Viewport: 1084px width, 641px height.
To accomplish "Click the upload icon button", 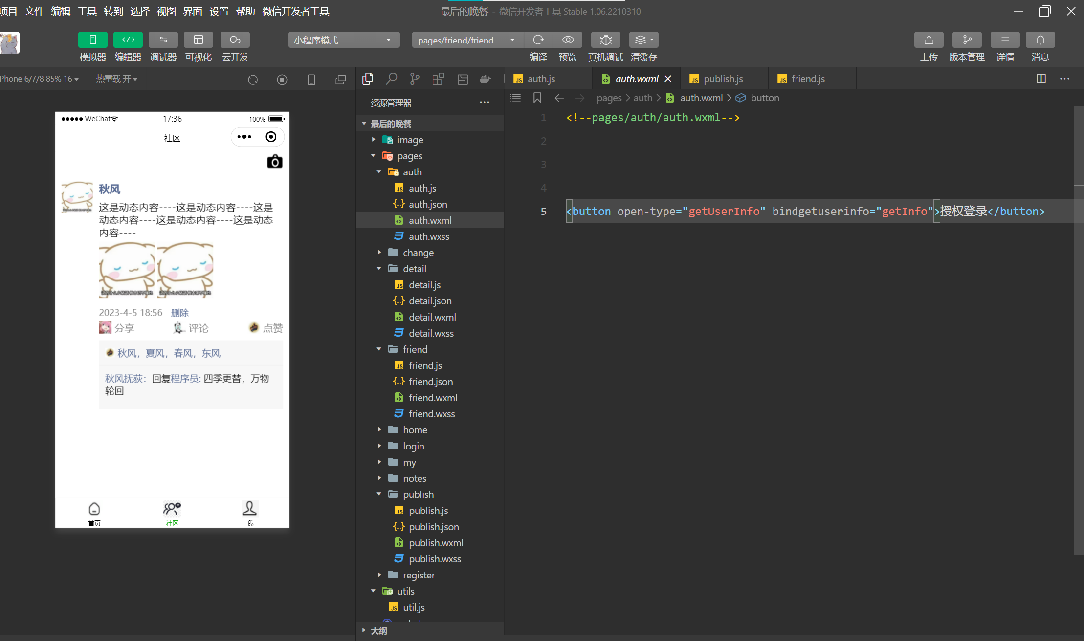I will 929,40.
